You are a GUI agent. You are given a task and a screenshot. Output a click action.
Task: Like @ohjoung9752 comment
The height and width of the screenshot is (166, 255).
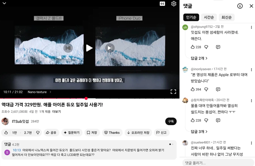193,47
